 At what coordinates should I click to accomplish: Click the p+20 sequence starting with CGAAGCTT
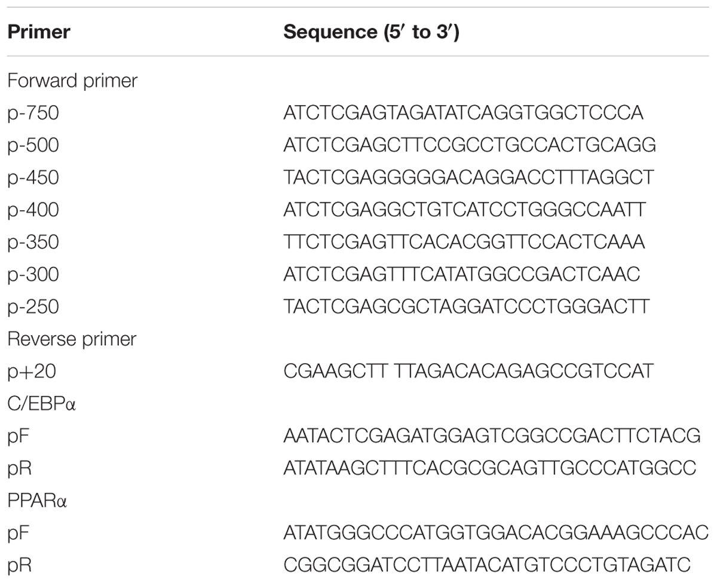(x=468, y=371)
